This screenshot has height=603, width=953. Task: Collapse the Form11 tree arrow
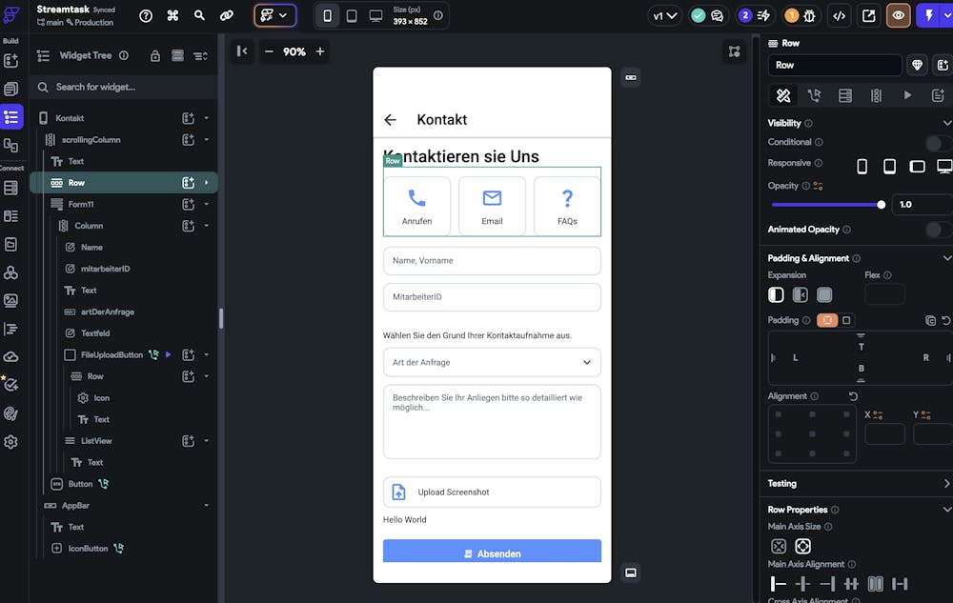click(207, 204)
